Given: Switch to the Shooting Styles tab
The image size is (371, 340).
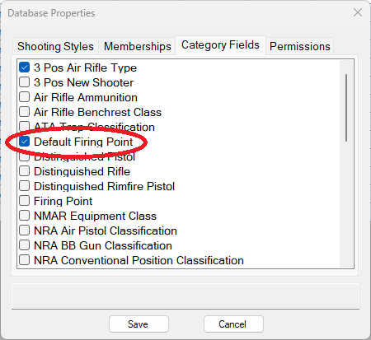Looking at the screenshot, I should pos(55,46).
